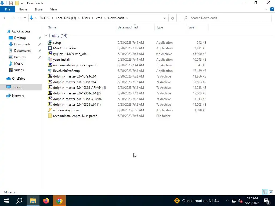Open Documents in navigation pane
This screenshot has height=206, width=275.
(x=22, y=51)
